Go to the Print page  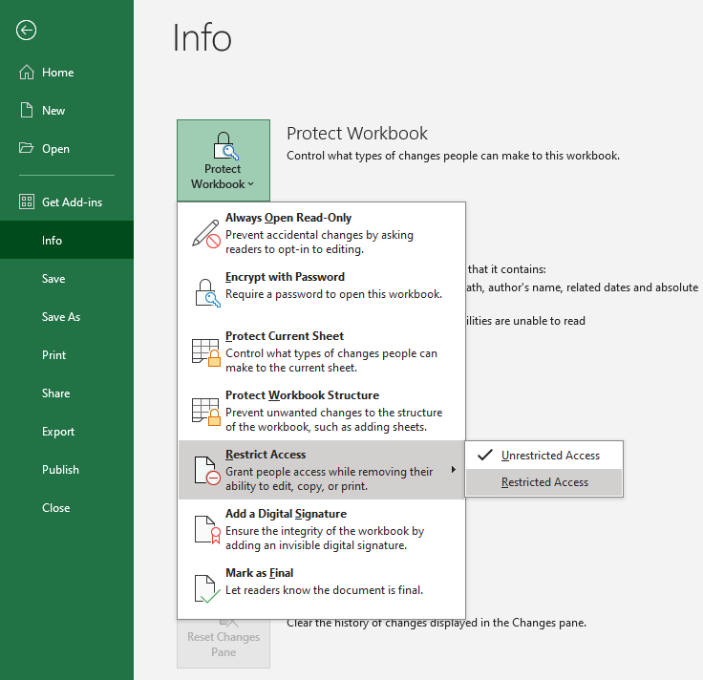tap(54, 355)
